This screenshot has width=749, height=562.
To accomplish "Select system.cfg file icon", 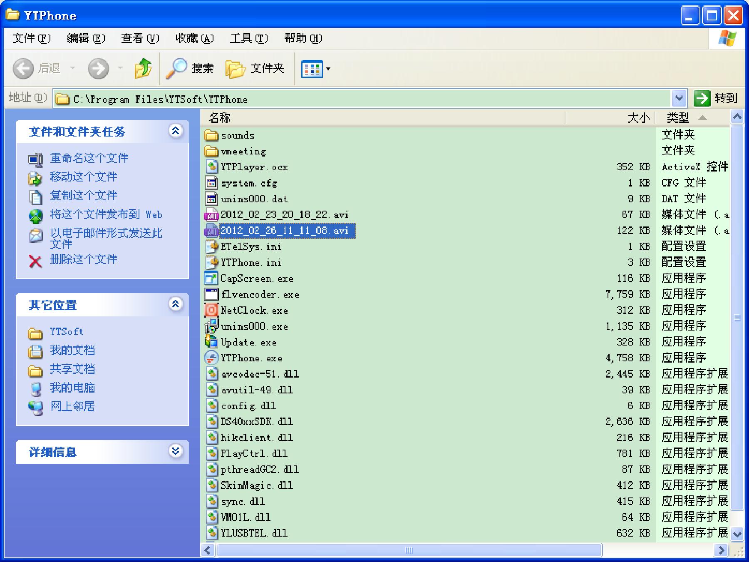I will point(212,183).
